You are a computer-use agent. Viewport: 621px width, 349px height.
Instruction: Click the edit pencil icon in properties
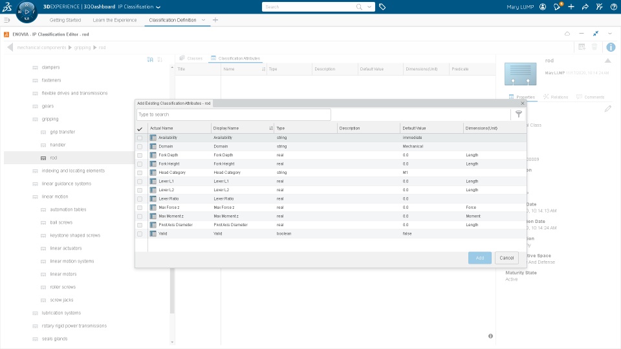(x=608, y=109)
